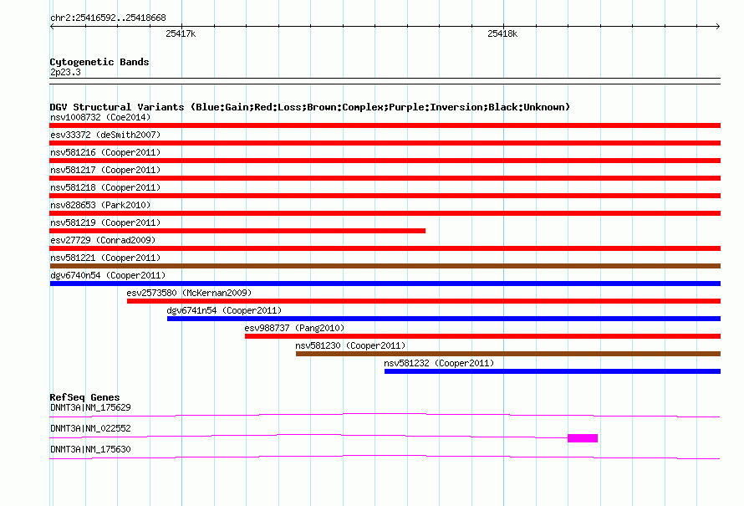Click the nsv581216 (Cooper2011) red bar
This screenshot has width=744, height=506.
385,161
